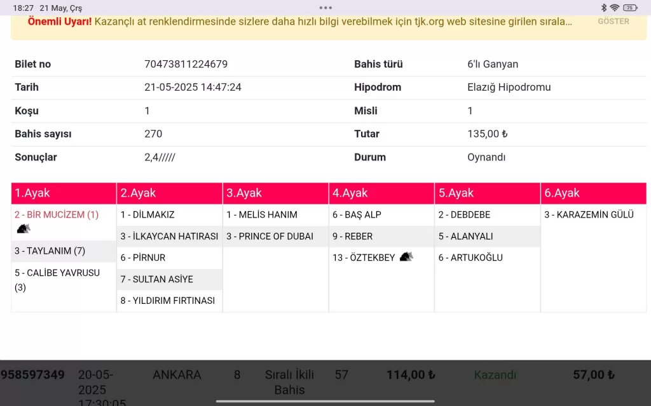Open the three-dot multitasking menu at top
Screen dimensions: 651x406
(x=325, y=8)
